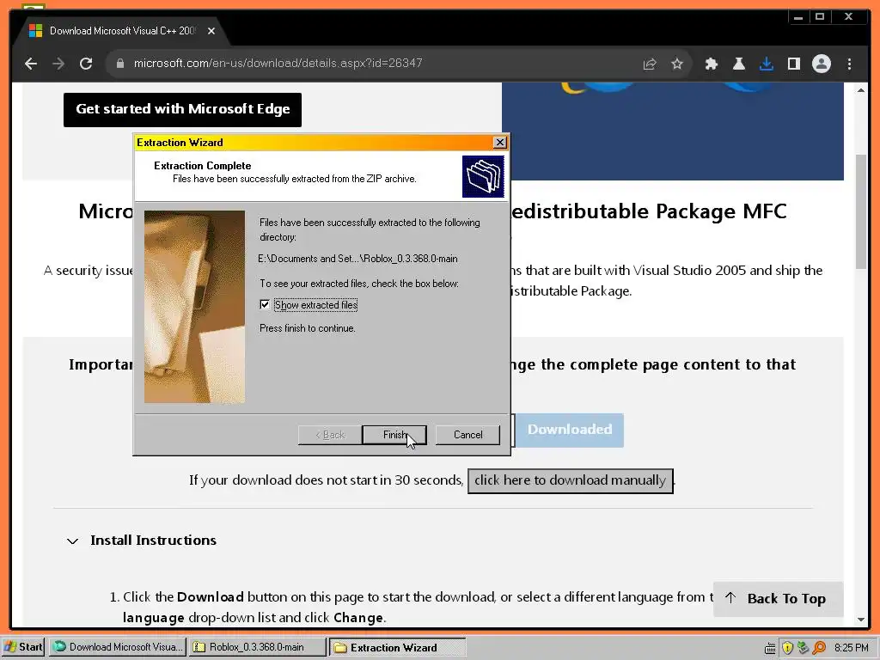Image resolution: width=880 pixels, height=660 pixels.
Task: Click the wizard decorative side image
Action: point(194,307)
